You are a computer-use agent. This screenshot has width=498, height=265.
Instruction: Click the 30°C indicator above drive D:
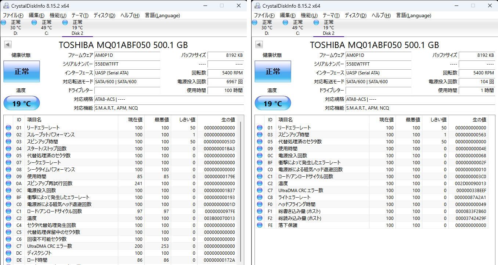point(15,27)
